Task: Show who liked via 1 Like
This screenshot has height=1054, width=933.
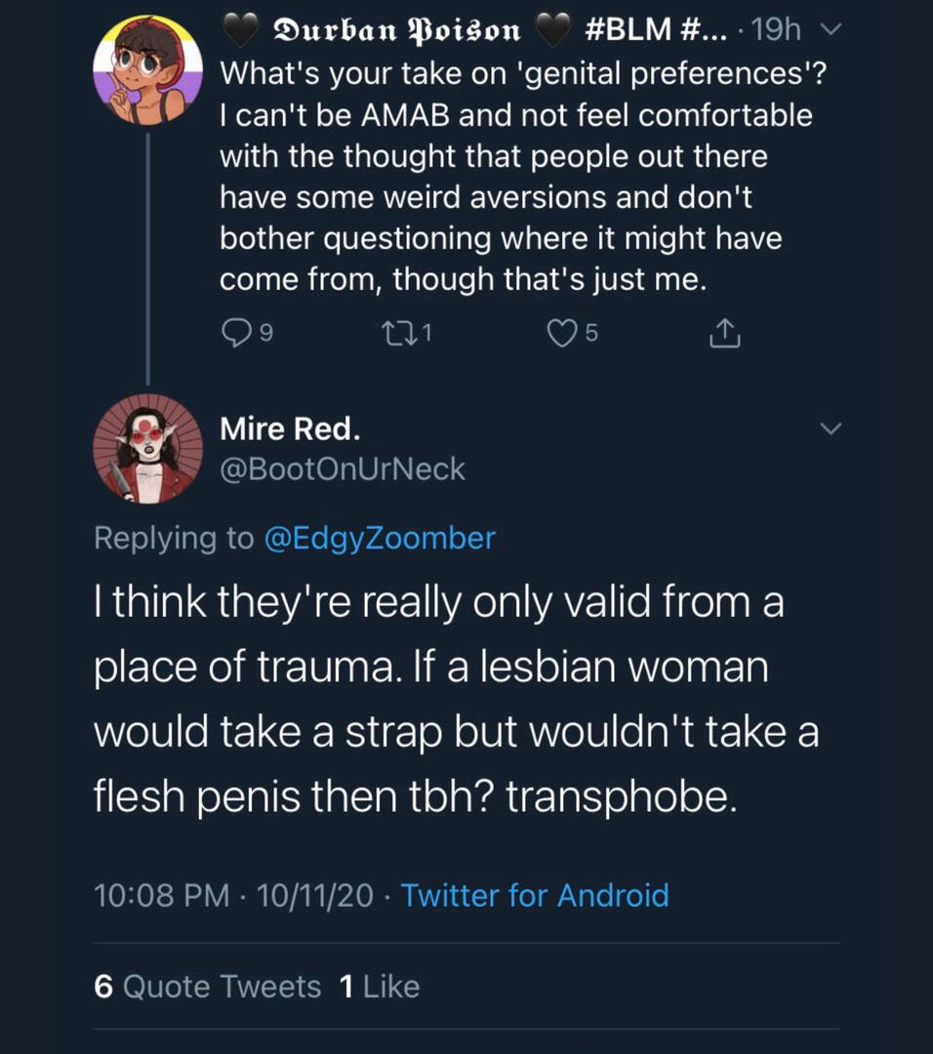Action: coord(379,987)
